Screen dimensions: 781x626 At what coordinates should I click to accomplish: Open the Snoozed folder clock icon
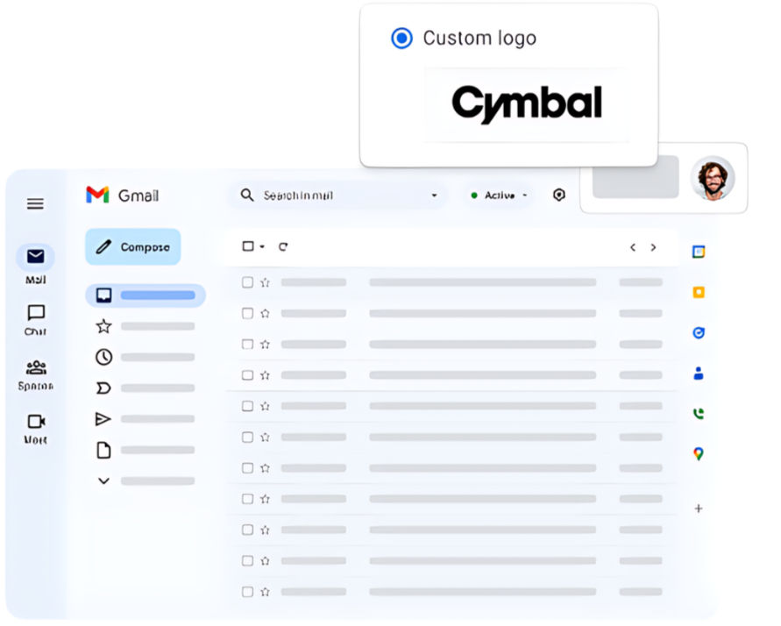click(x=103, y=357)
